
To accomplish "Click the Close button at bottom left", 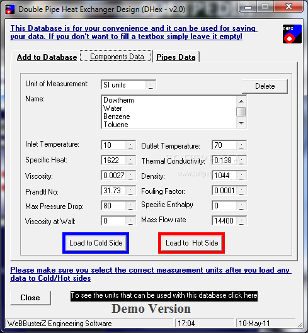I will click(30, 298).
